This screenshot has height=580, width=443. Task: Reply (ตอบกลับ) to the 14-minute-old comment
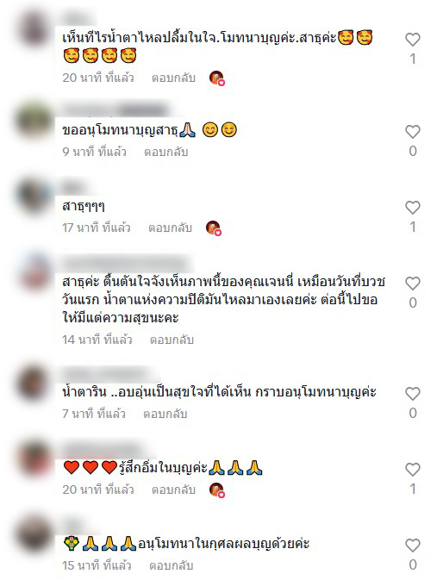tap(172, 340)
